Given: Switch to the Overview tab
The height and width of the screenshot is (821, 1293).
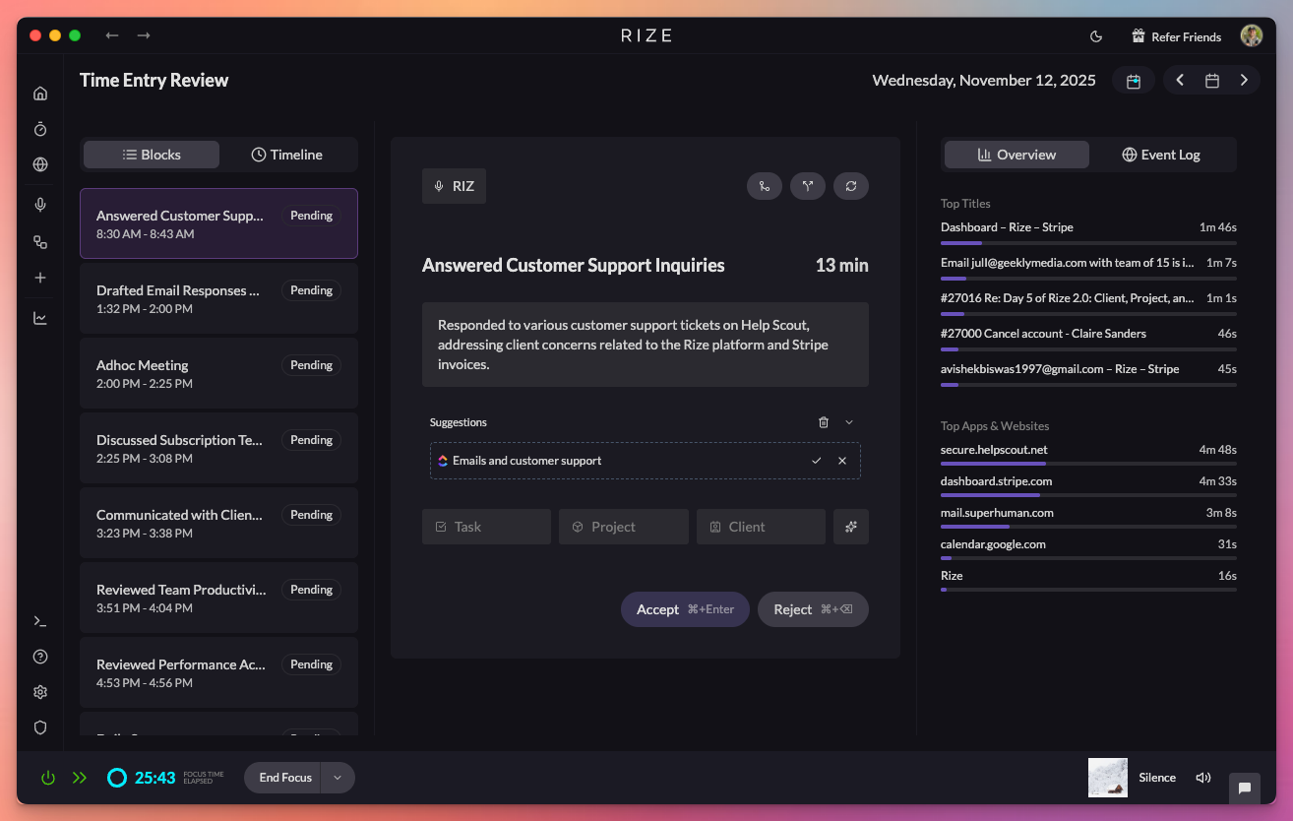Looking at the screenshot, I should coord(1016,155).
